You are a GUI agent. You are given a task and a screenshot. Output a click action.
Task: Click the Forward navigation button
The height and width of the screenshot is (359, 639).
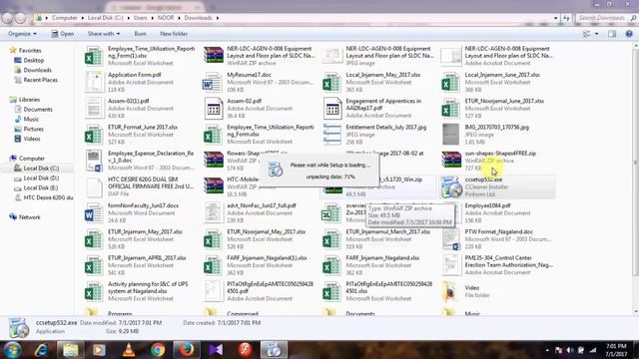pyautogui.click(x=20, y=18)
